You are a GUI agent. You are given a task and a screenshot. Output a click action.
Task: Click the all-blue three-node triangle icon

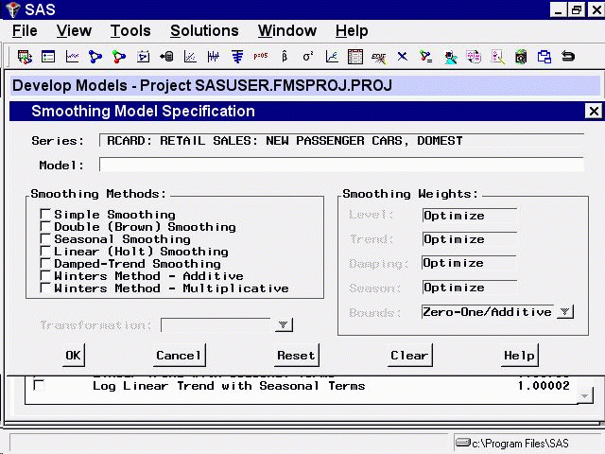click(95, 57)
